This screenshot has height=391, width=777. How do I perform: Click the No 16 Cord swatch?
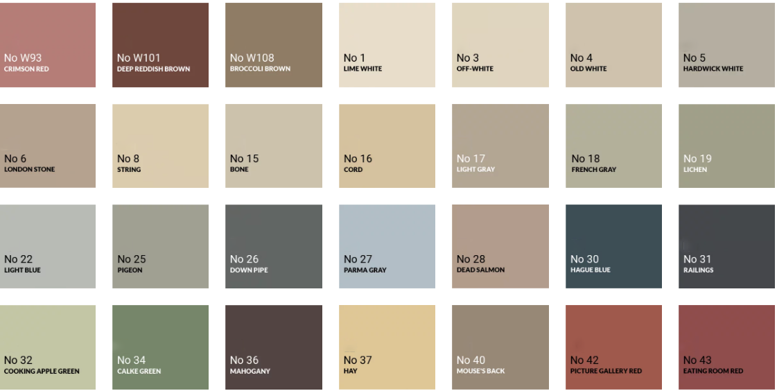point(387,146)
